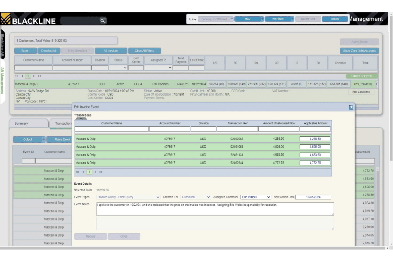Go to first page in customer grid pager

click(17, 76)
